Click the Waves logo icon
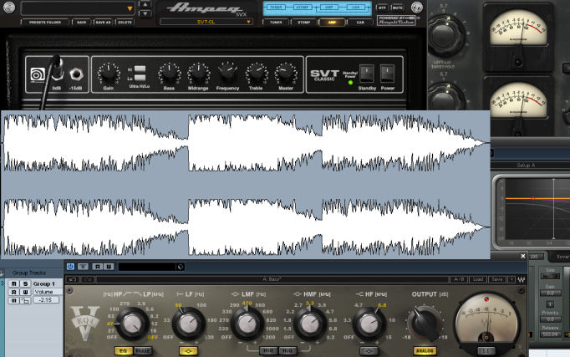This screenshot has height=357, width=570. (x=521, y=279)
